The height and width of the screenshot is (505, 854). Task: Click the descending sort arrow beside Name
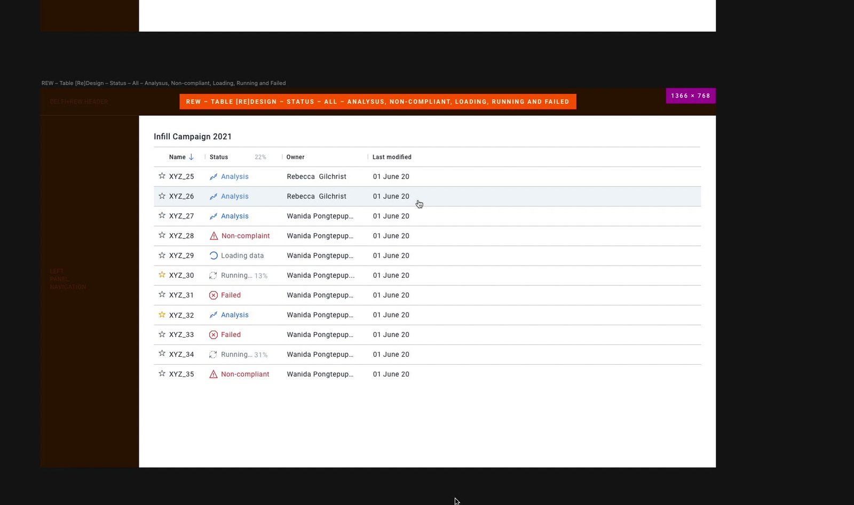(191, 157)
